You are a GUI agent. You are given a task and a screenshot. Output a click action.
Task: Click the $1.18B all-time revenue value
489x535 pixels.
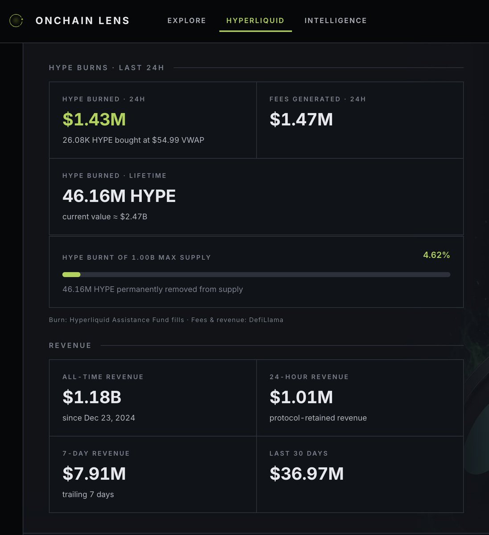point(92,397)
